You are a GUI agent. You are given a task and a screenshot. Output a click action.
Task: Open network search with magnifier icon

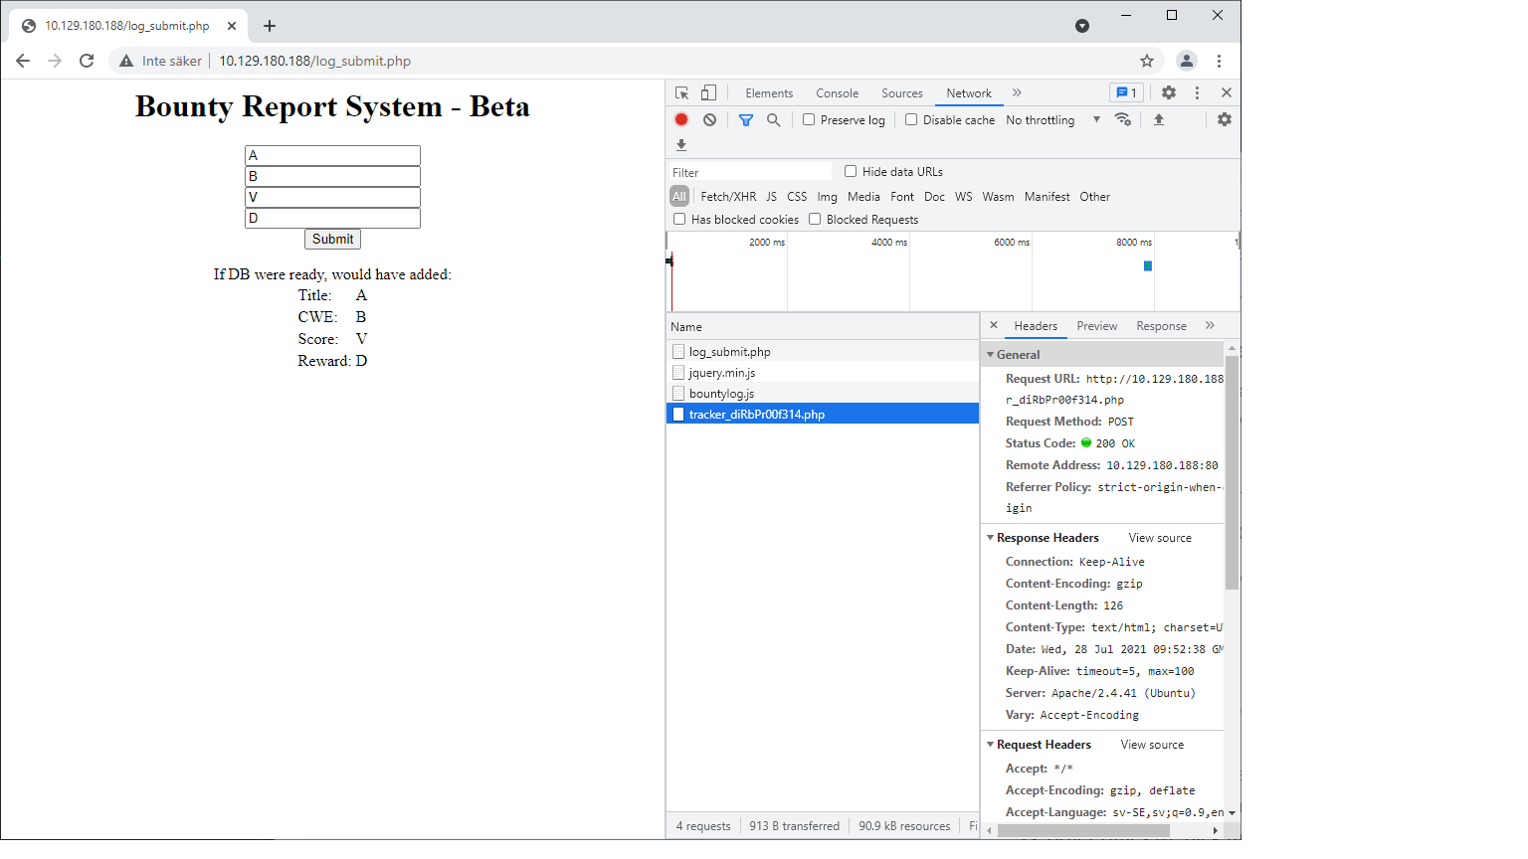[773, 119]
